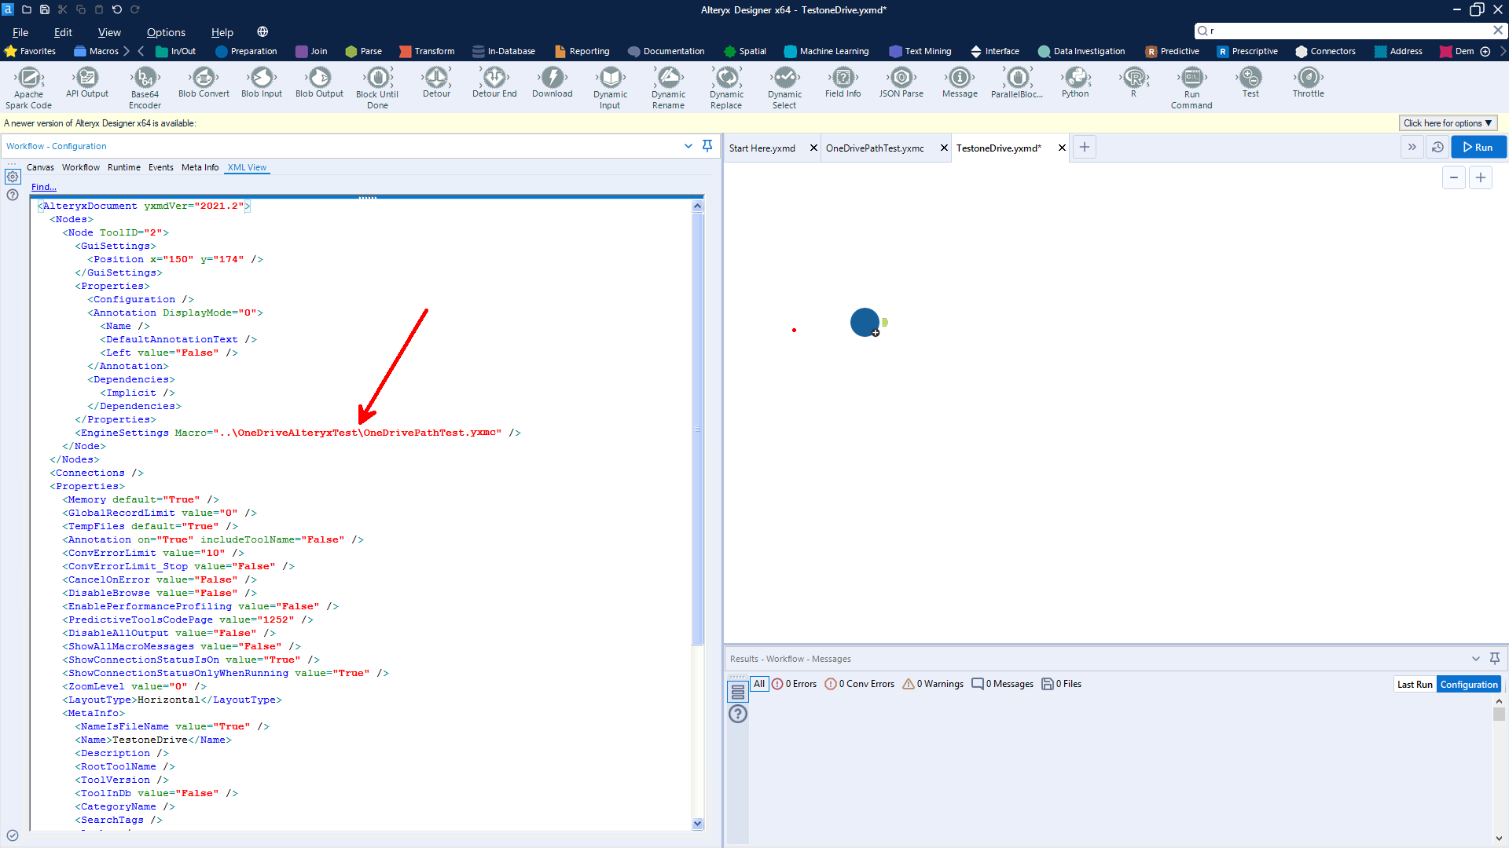This screenshot has height=848, width=1509.
Task: Expand the Results panel dropdown chevron
Action: (x=1475, y=659)
